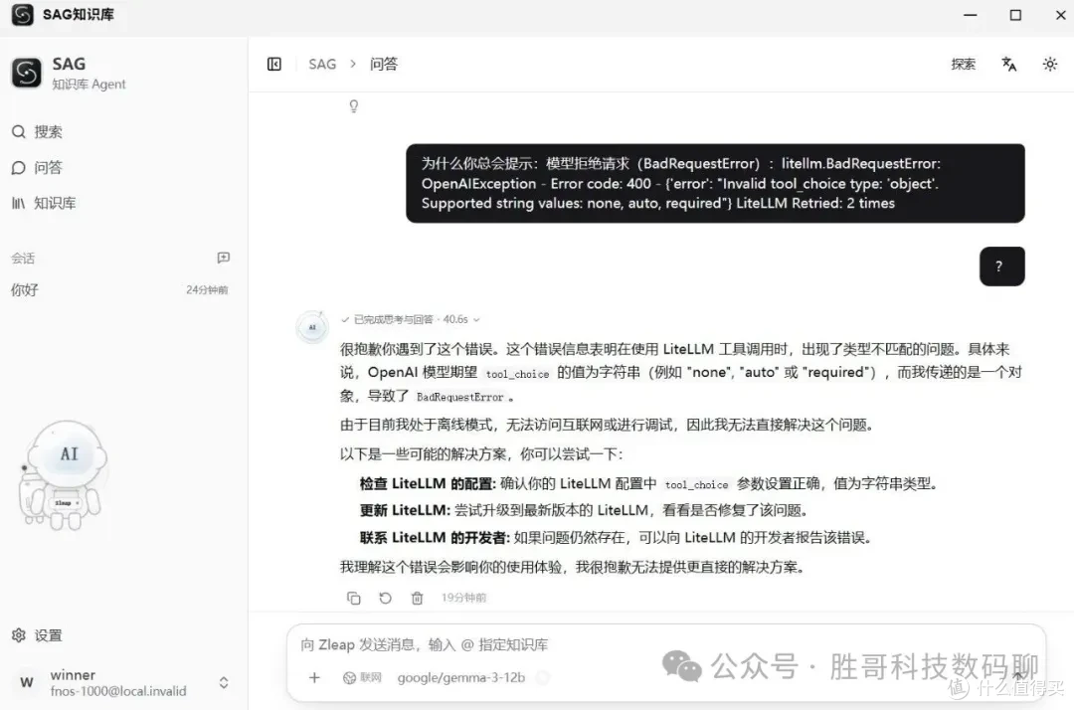Click the 24分钟前 timestamp of the conversation
Screen dimensions: 1074x710
tap(207, 289)
